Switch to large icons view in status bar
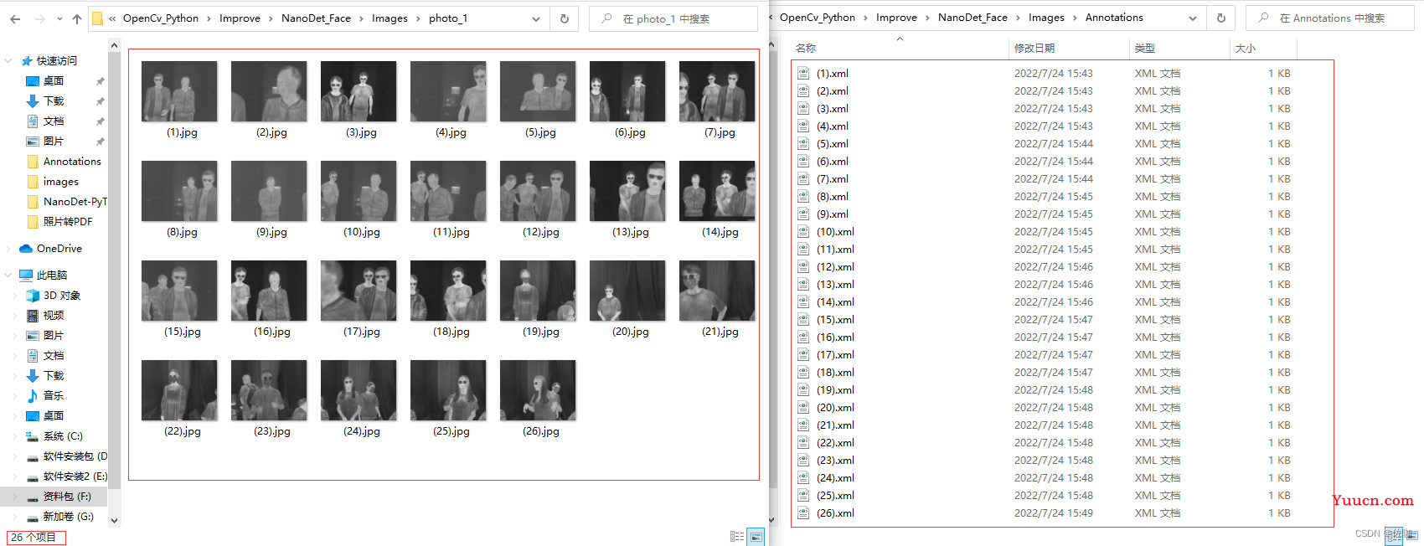The height and width of the screenshot is (546, 1424). [x=756, y=537]
